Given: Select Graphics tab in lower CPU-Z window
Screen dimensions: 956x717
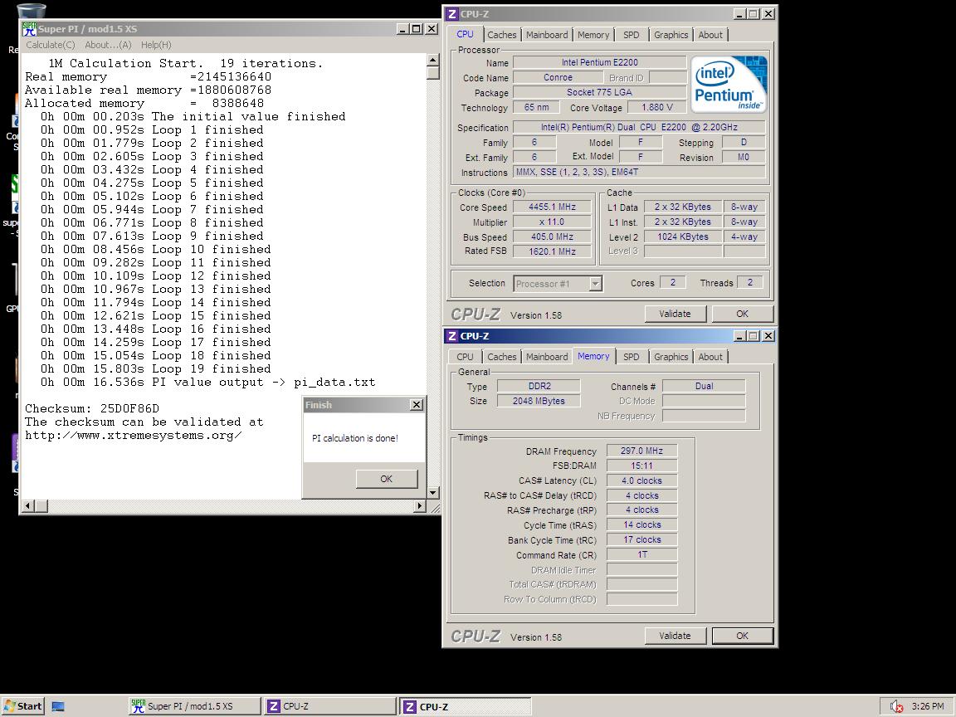Looking at the screenshot, I should click(671, 357).
